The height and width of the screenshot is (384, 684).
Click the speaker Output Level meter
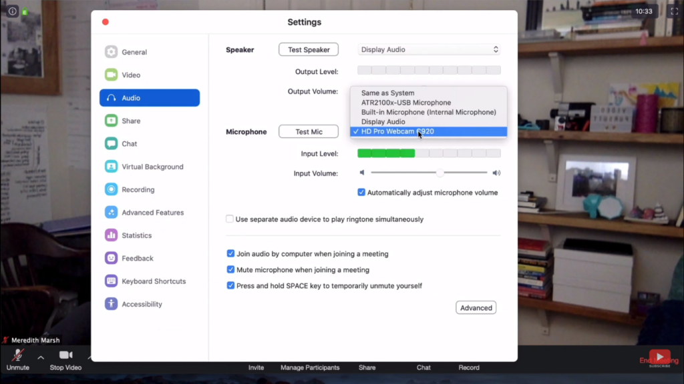coord(429,71)
